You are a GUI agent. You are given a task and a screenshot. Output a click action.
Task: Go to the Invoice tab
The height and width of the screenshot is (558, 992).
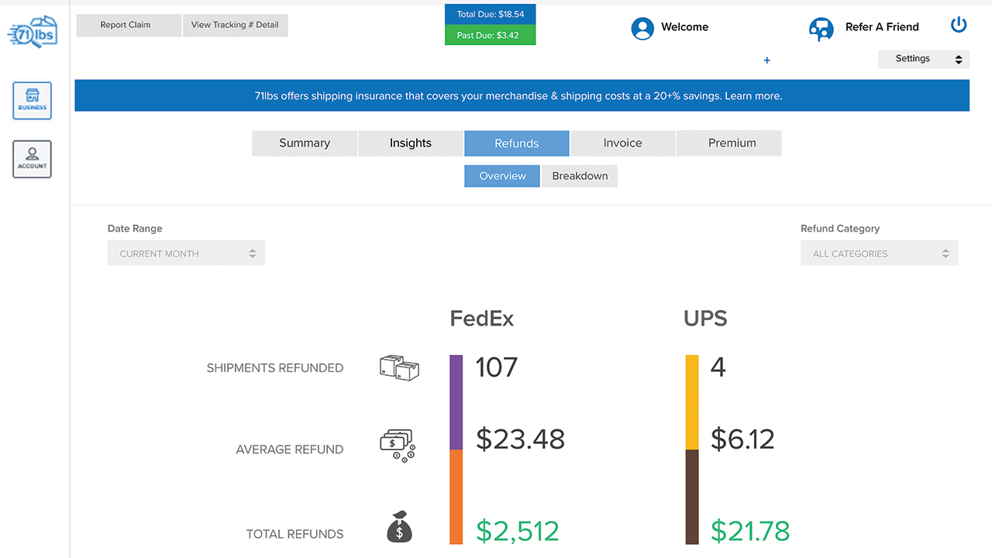[623, 143]
